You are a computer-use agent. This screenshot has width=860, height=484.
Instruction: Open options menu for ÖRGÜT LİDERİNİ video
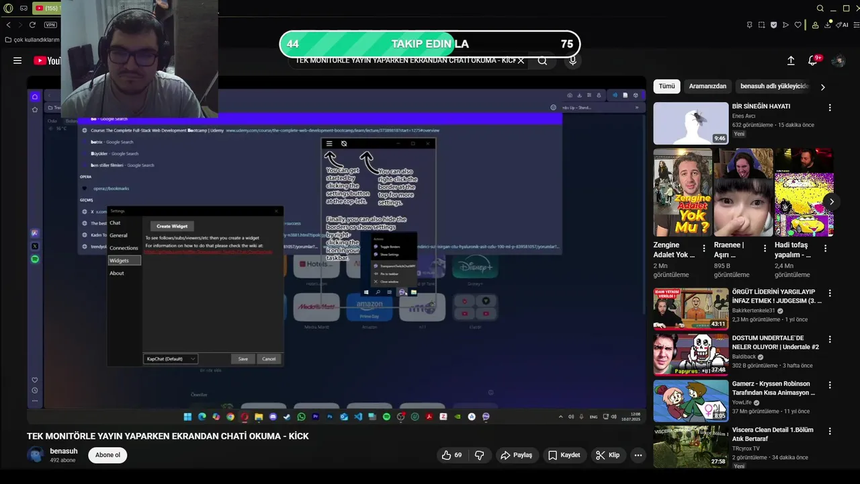pyautogui.click(x=830, y=294)
